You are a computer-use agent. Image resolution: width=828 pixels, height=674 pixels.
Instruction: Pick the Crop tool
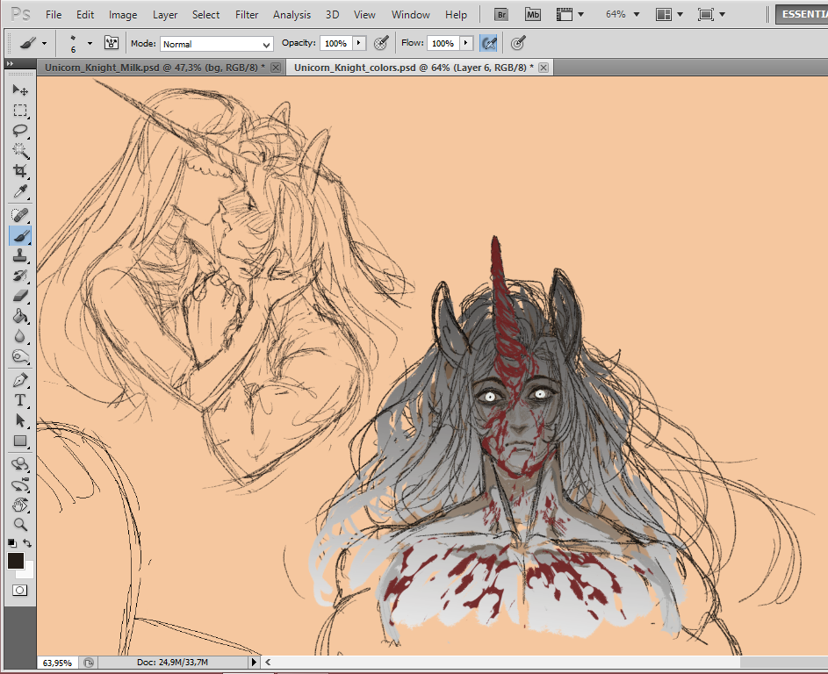coord(20,170)
